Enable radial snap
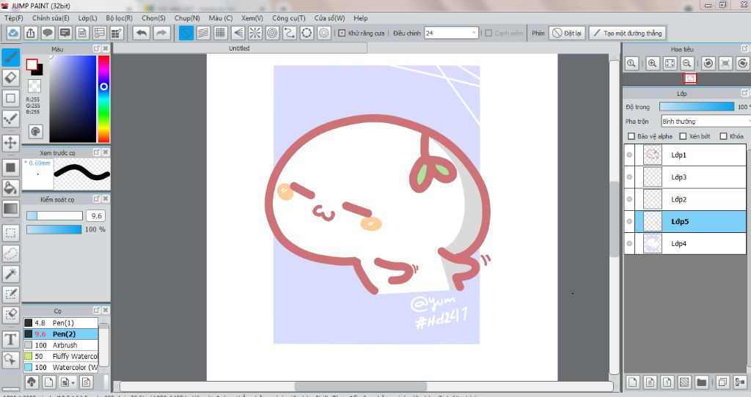This screenshot has width=751, height=397. coord(255,33)
